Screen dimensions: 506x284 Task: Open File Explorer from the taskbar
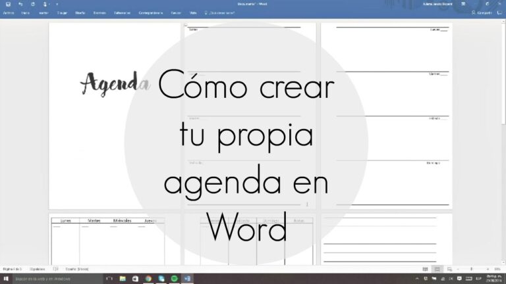point(123,279)
